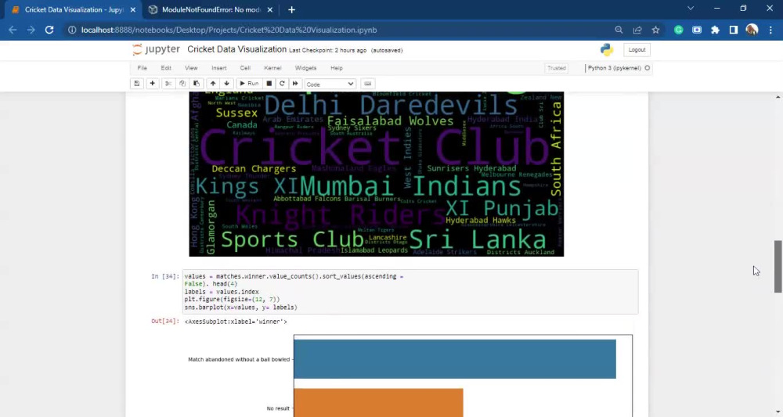The width and height of the screenshot is (783, 417).
Task: Switch to ModuleNotFoundError browser tab
Action: click(x=211, y=9)
